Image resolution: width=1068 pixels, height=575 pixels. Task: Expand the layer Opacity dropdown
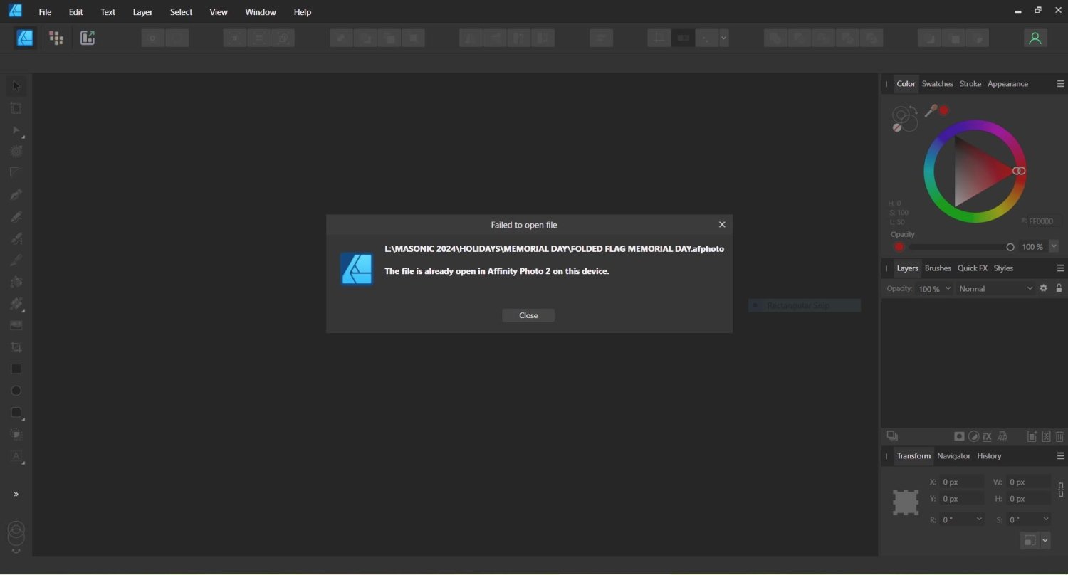[948, 288]
